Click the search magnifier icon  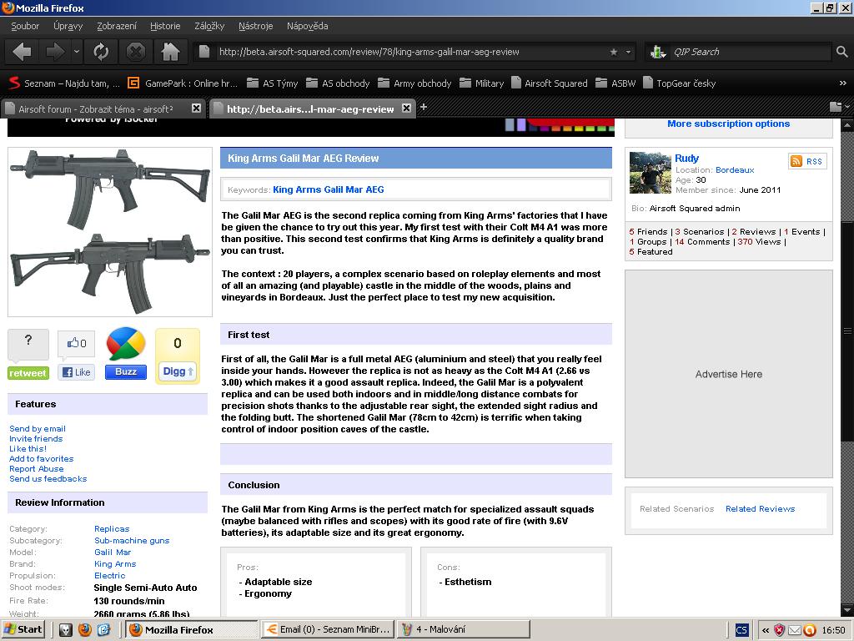[x=841, y=52]
